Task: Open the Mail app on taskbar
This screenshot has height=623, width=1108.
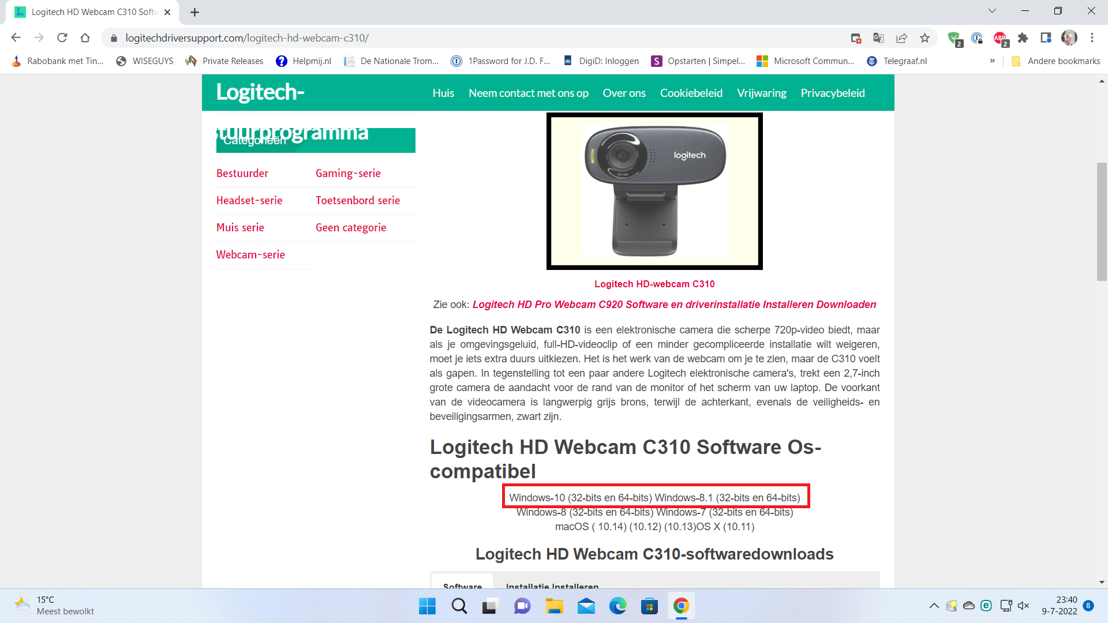Action: pyautogui.click(x=586, y=606)
